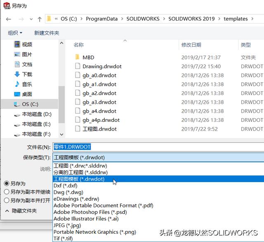The height and width of the screenshot is (242, 264).
Task: Choose Adobe Photoshop Files (*.psd) type
Action: (158, 212)
